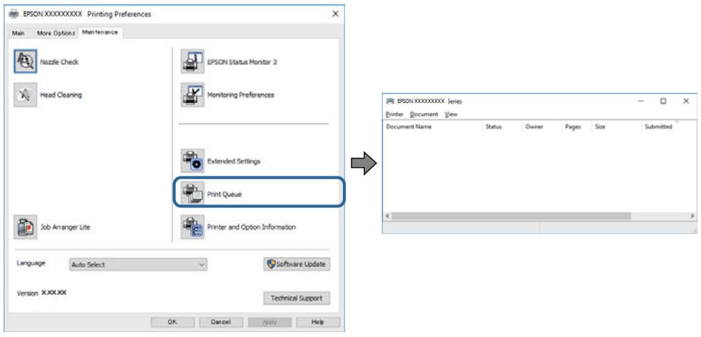This screenshot has width=701, height=337.
Task: Sort by Pages column header
Action: point(576,127)
